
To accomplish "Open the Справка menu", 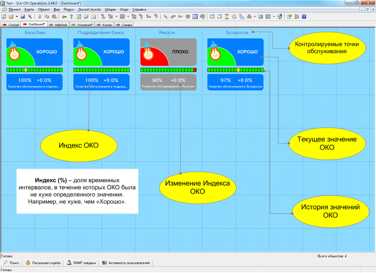I will pyautogui.click(x=139, y=9).
